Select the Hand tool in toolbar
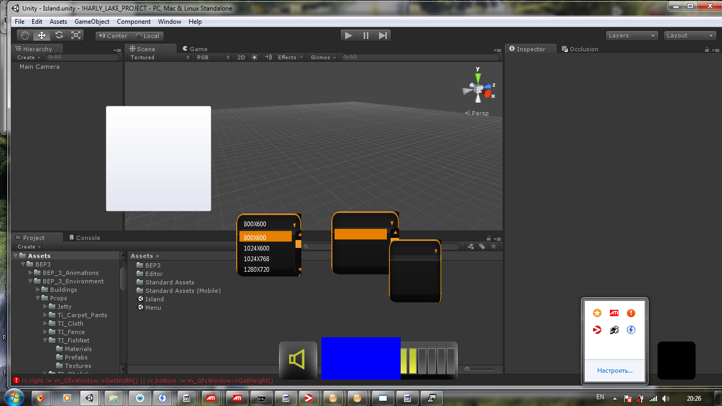This screenshot has width=722, height=406. 24,35
